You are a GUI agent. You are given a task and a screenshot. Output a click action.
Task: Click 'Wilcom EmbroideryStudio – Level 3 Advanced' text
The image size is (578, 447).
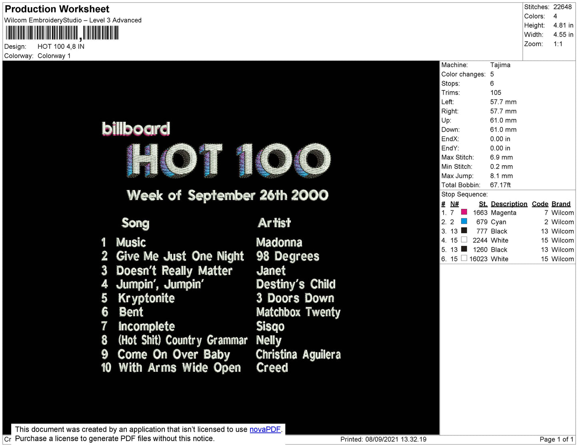pos(73,20)
